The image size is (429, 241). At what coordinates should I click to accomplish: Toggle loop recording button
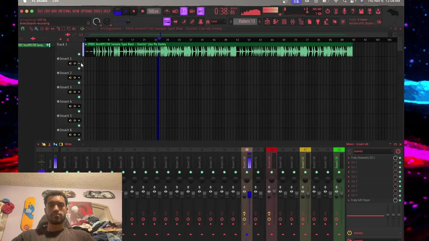(200, 11)
